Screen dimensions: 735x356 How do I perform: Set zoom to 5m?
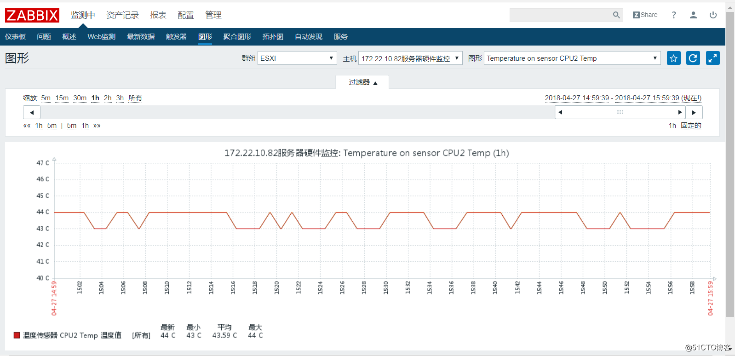pos(46,98)
